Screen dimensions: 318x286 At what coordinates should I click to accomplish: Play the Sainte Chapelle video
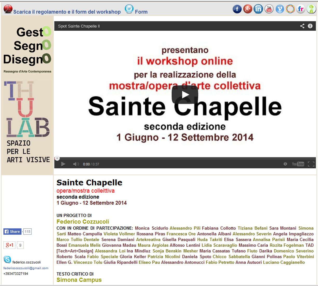coord(185,95)
